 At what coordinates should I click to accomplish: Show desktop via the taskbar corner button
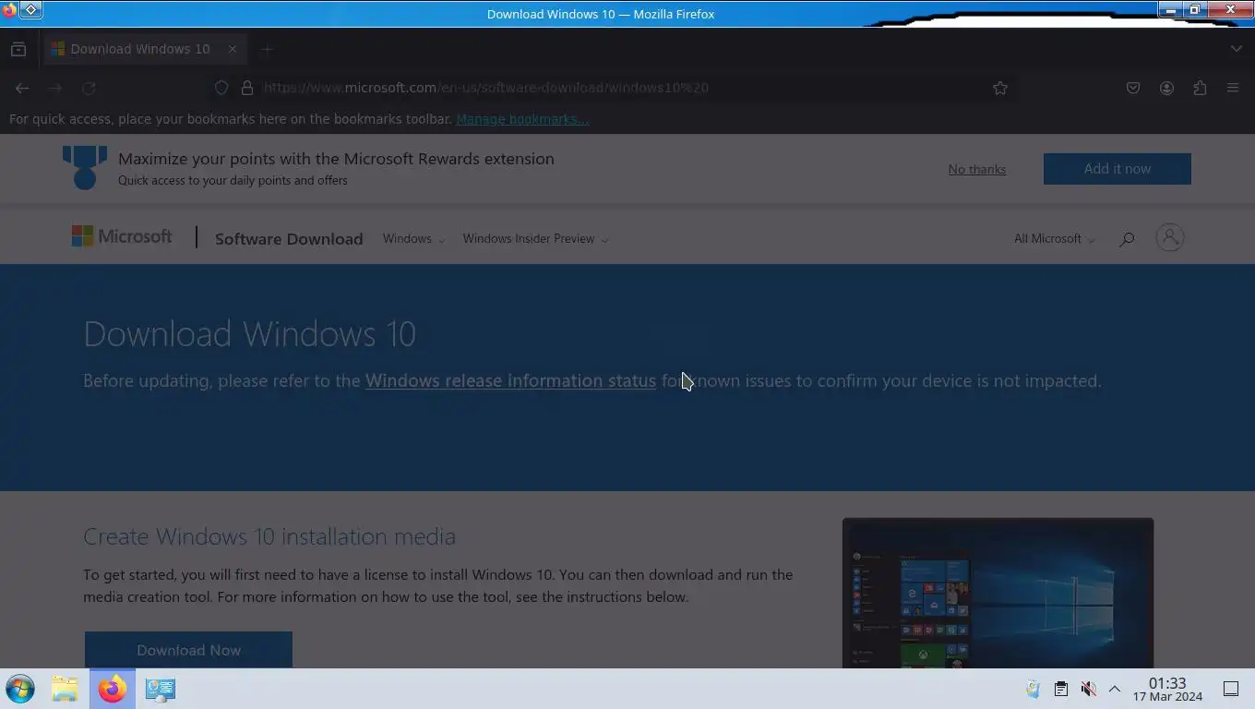point(1231,689)
